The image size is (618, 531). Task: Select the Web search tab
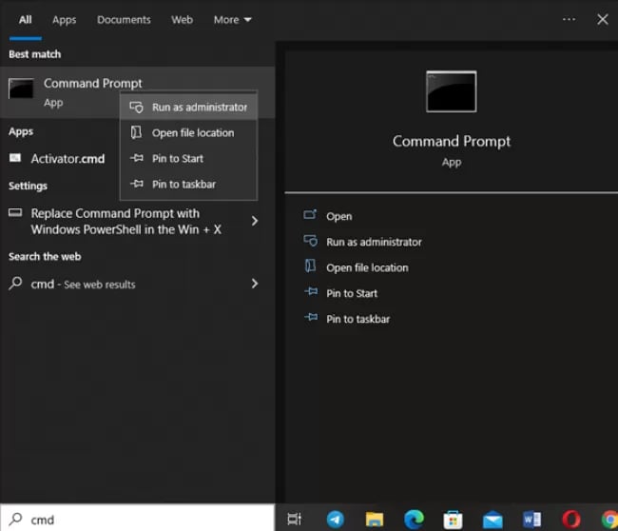click(182, 20)
